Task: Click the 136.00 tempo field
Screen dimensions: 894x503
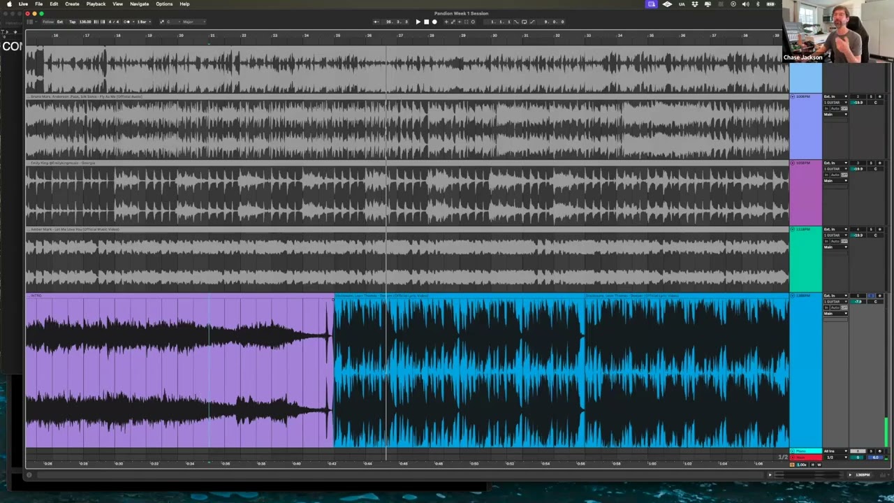Action: coord(85,22)
